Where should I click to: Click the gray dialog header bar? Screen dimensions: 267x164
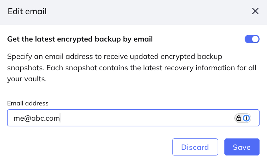tap(142, 12)
